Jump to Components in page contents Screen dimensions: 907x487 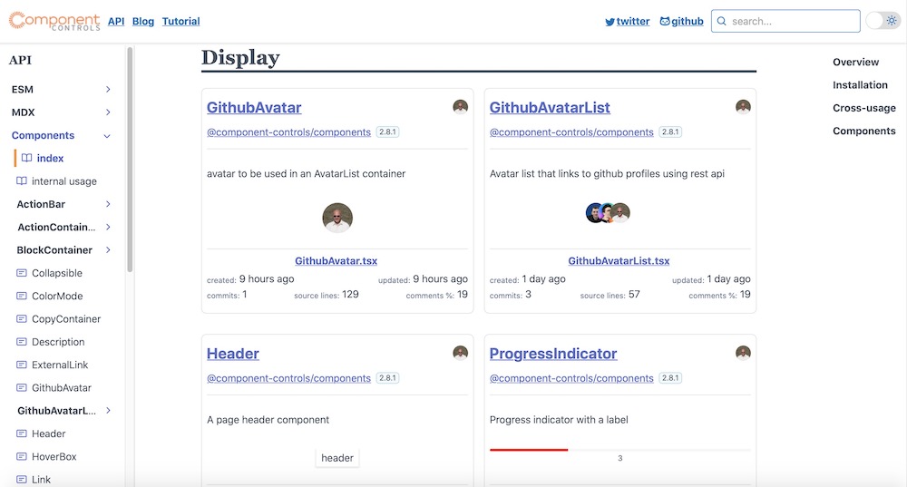pyautogui.click(x=864, y=131)
